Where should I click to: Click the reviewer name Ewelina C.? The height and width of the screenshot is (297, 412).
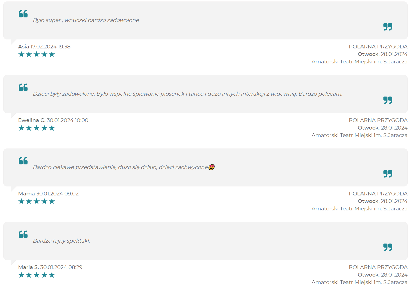[x=32, y=120]
